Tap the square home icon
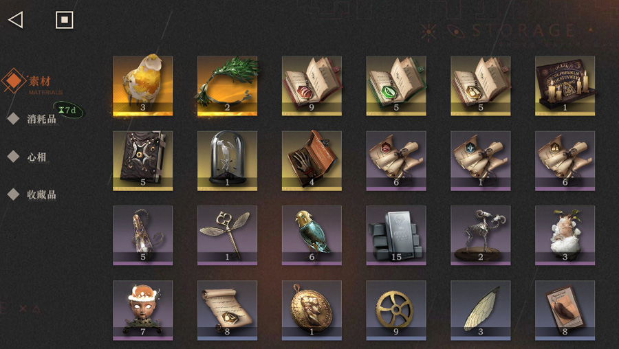Screen dimensions: 619x349 click(x=65, y=20)
